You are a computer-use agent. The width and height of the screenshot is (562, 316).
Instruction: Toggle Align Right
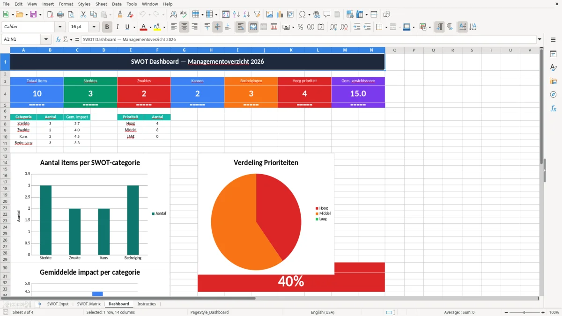coord(194,27)
